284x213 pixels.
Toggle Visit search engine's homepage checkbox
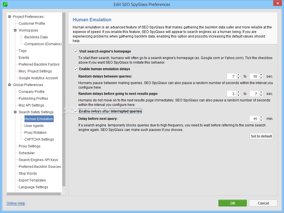pos(76,51)
